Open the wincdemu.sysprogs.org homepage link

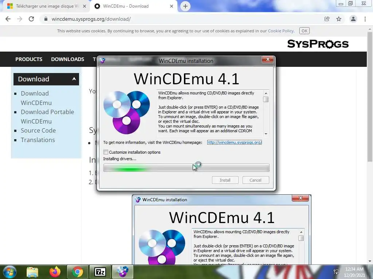tap(234, 142)
